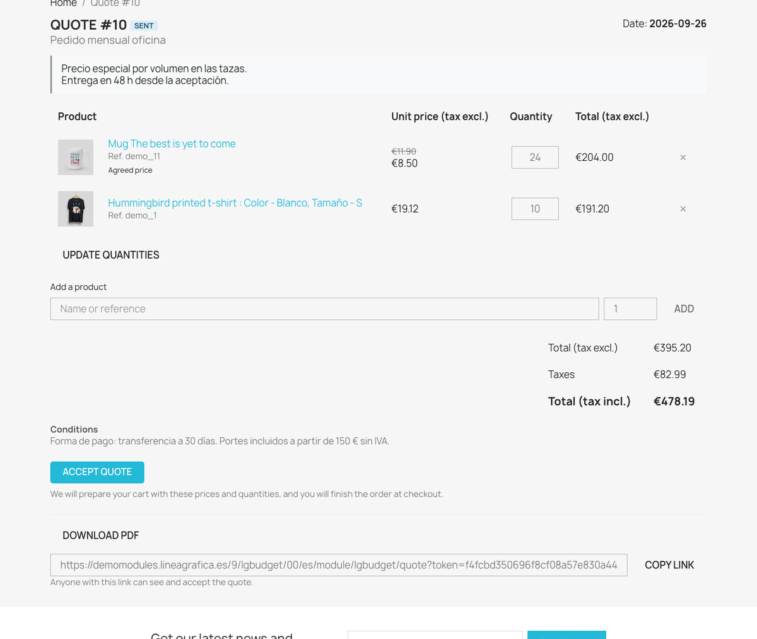757x639 pixels.
Task: Click the SENT status badge
Action: 144,26
